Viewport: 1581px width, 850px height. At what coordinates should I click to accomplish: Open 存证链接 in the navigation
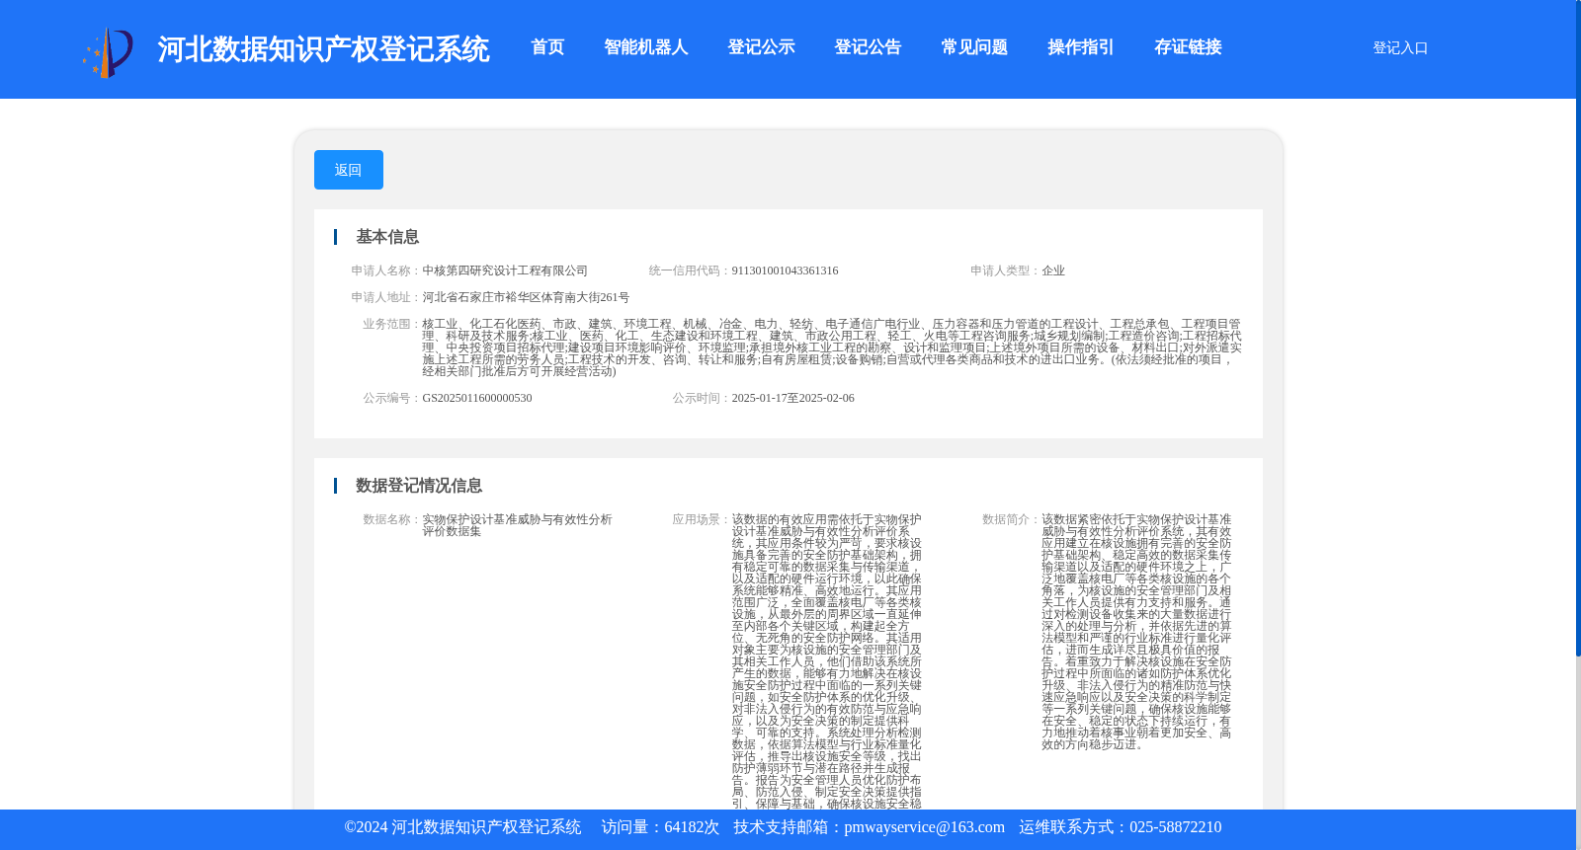click(x=1188, y=47)
